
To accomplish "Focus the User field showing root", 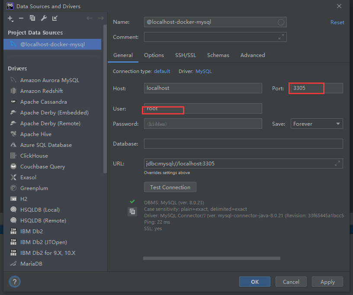I will (203, 108).
